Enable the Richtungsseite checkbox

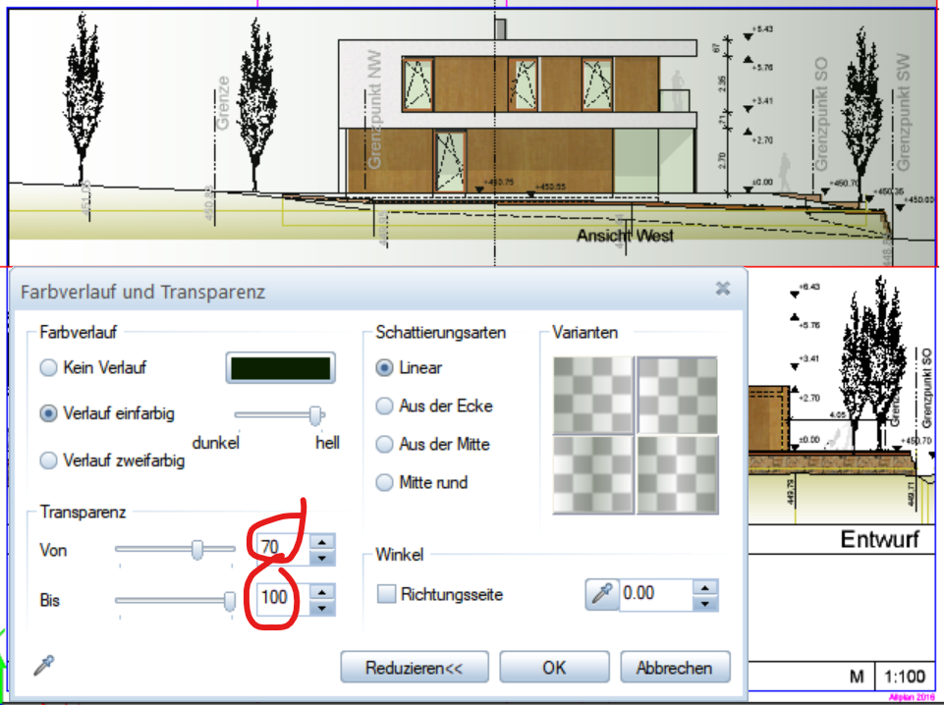click(x=387, y=594)
